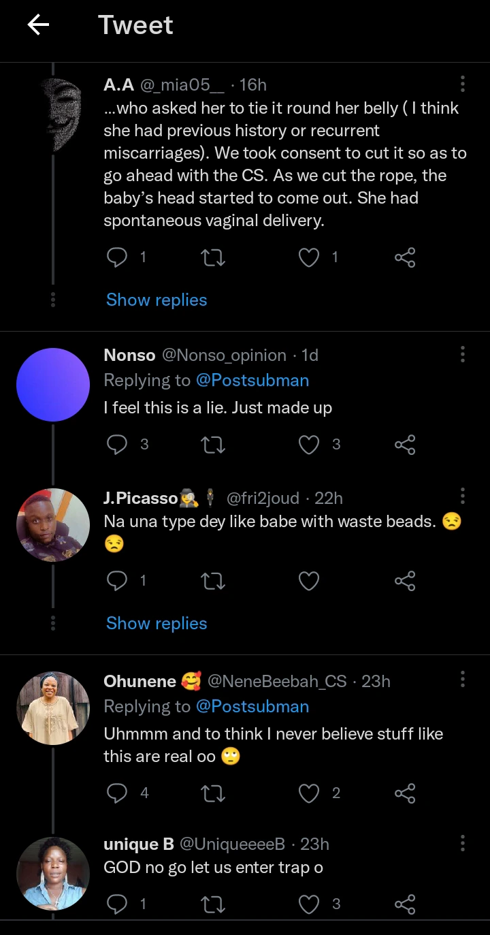
Task: Share unique B's tweet
Action: pos(404,904)
